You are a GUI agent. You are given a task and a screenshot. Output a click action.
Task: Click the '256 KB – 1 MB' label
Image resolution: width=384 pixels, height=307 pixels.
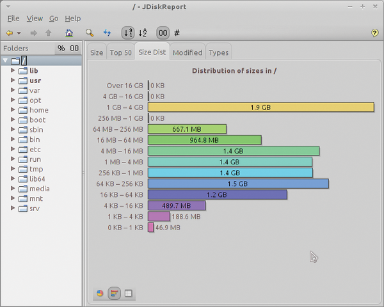click(121, 173)
